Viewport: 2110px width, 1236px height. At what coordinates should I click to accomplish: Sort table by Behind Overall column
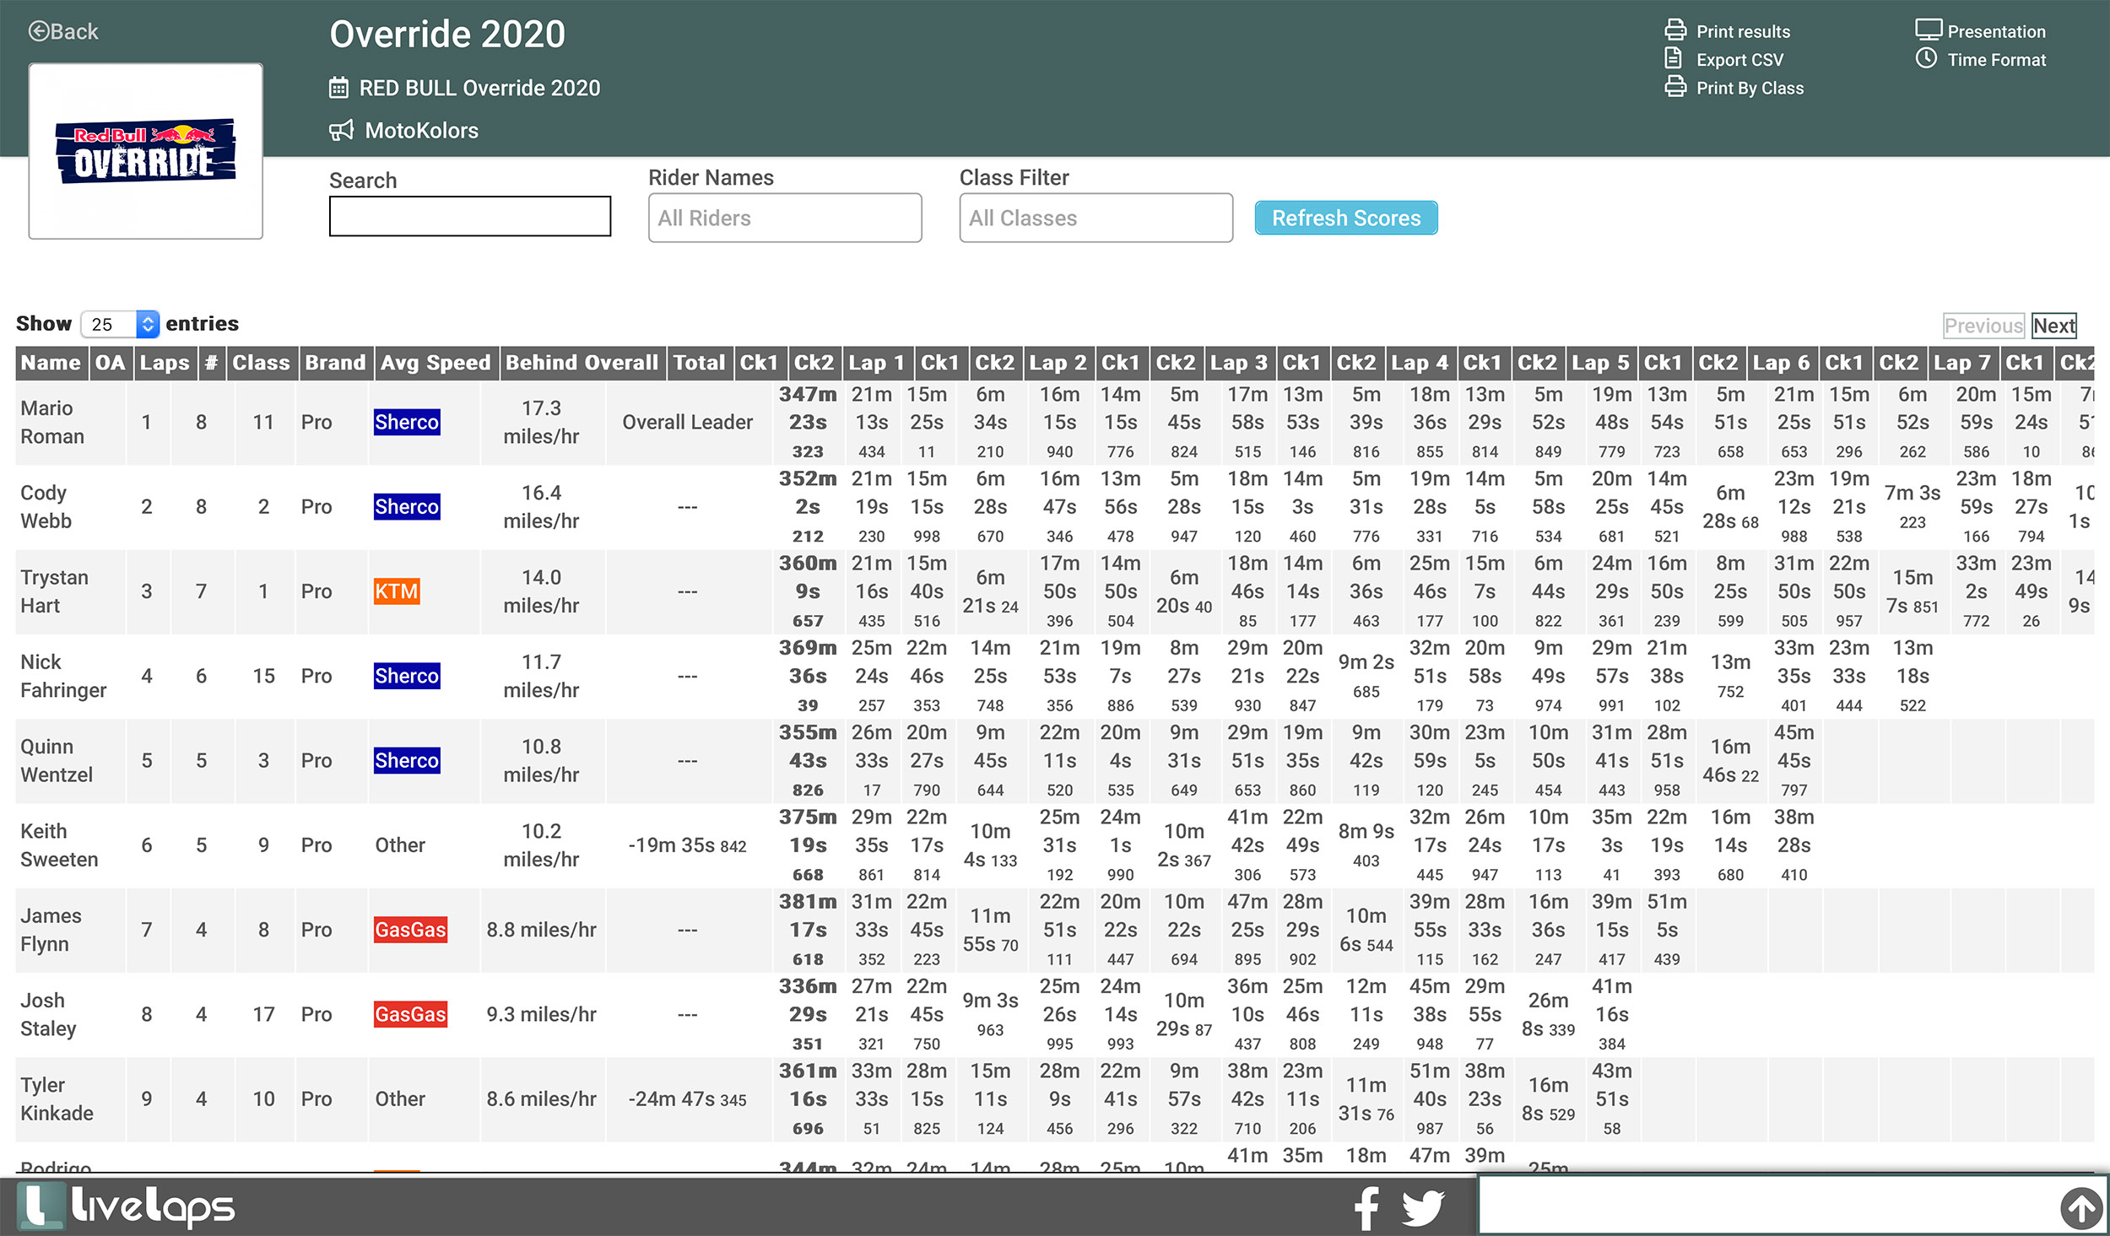point(582,363)
